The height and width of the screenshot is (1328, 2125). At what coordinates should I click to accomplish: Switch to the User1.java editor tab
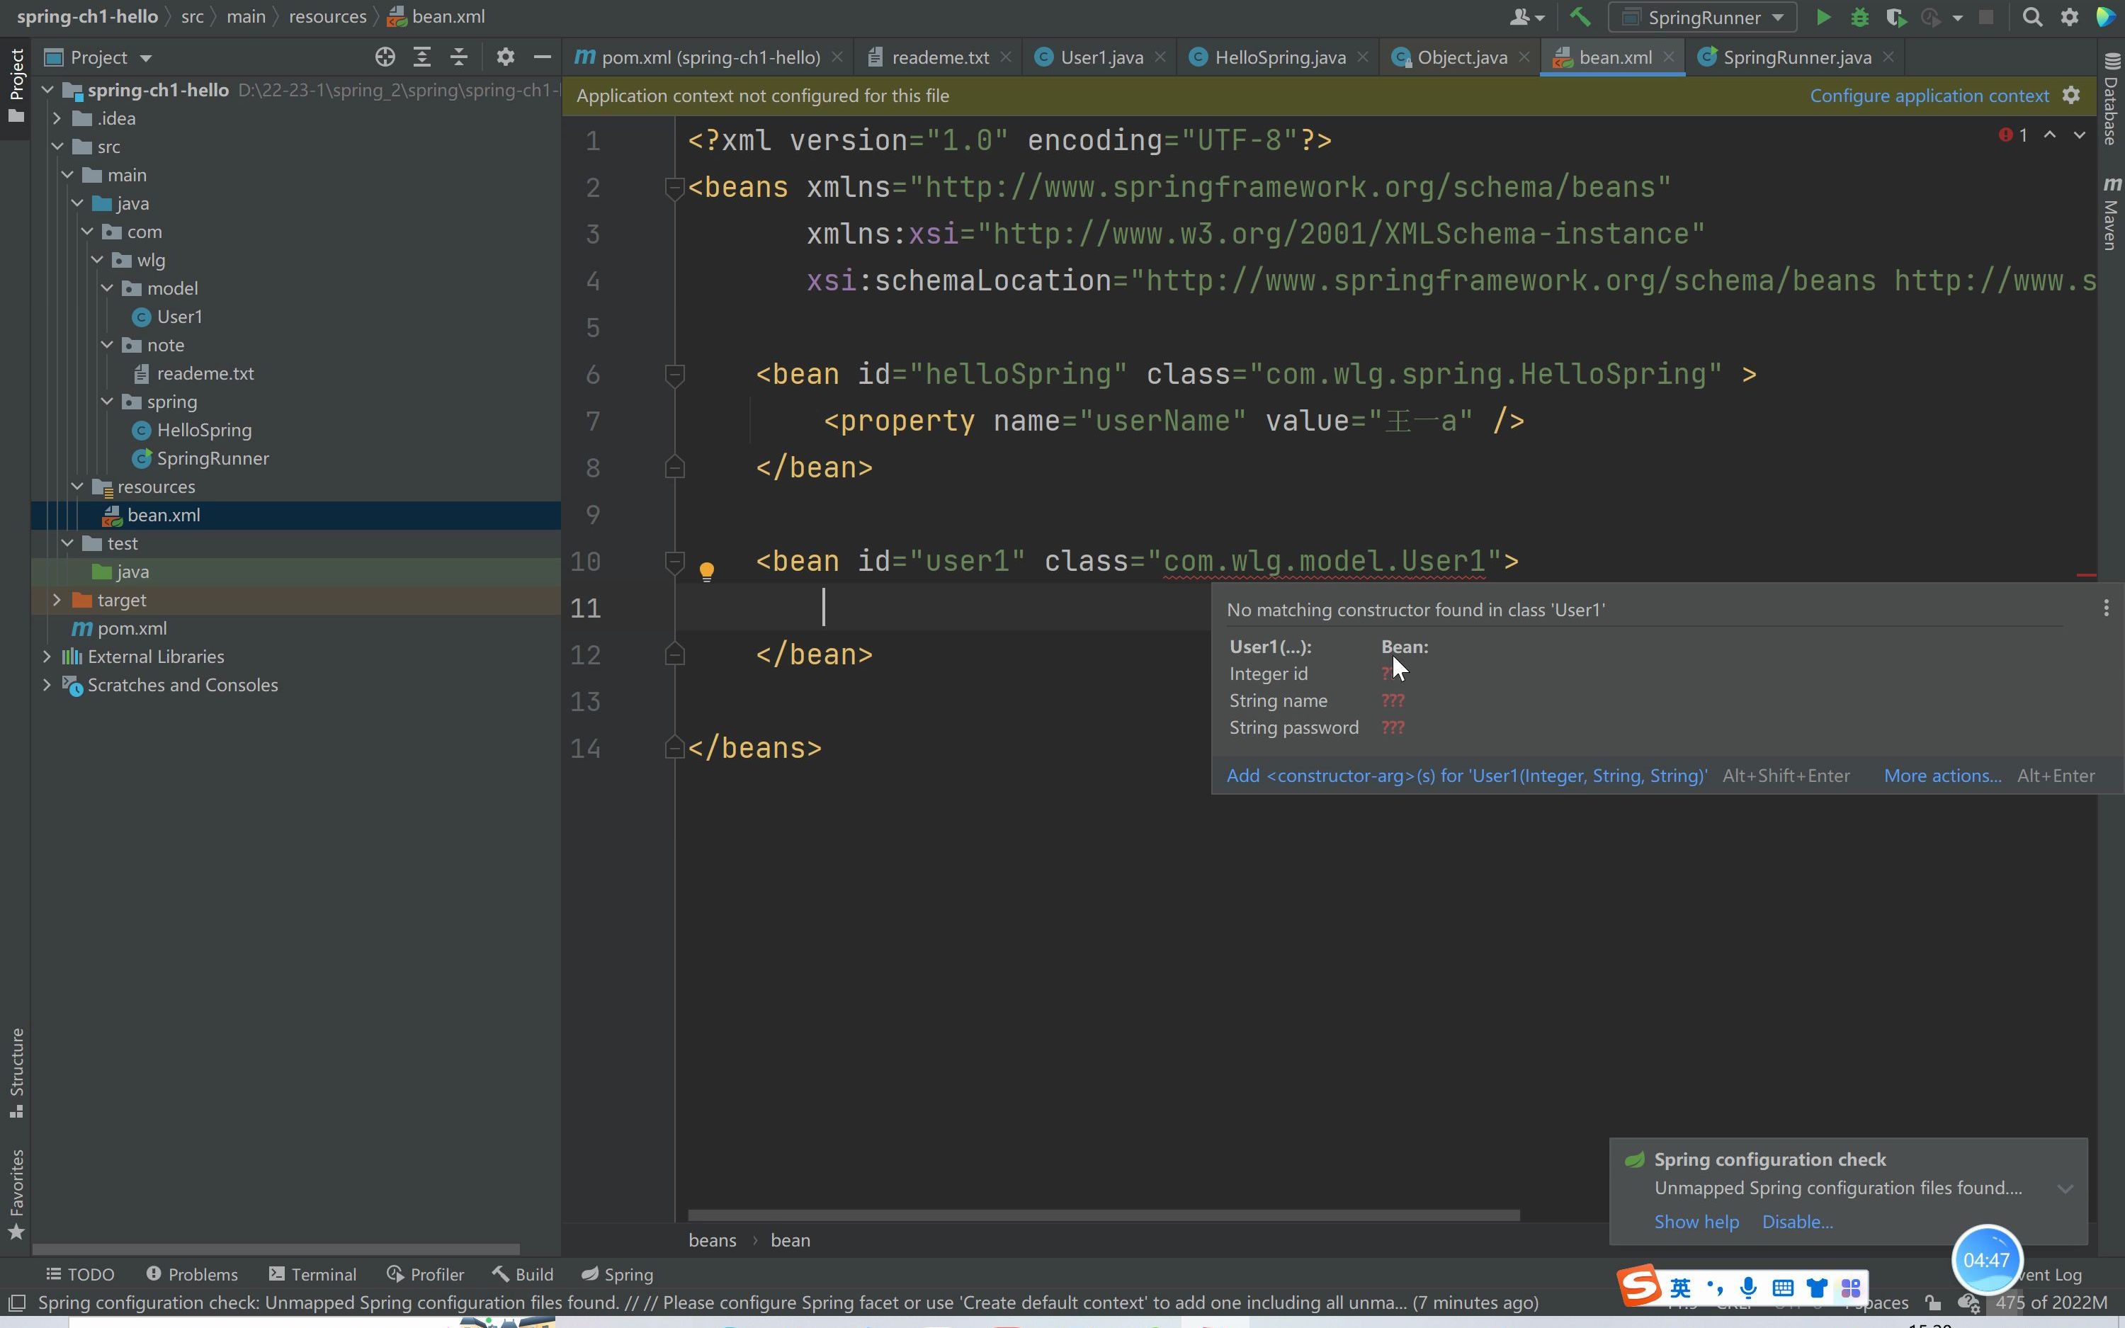coord(1101,57)
